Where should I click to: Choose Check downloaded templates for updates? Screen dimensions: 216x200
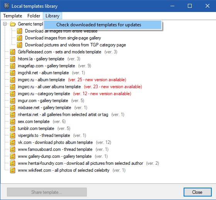tap(103, 25)
